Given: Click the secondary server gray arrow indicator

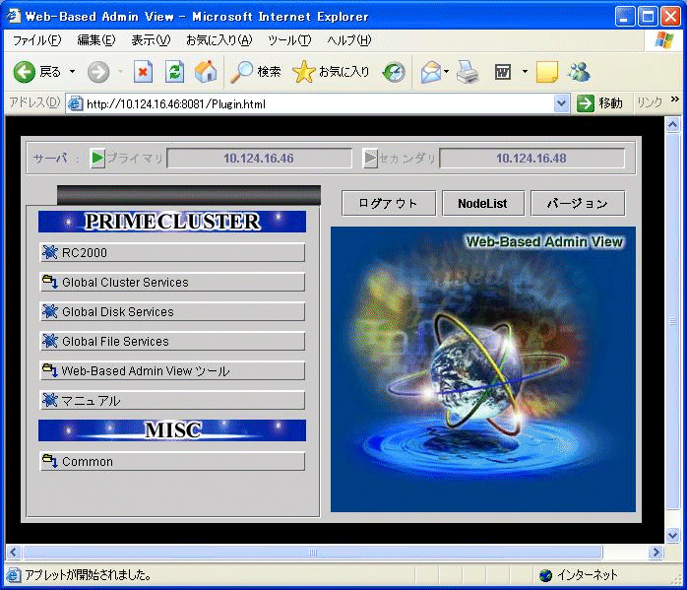Looking at the screenshot, I should 370,158.
